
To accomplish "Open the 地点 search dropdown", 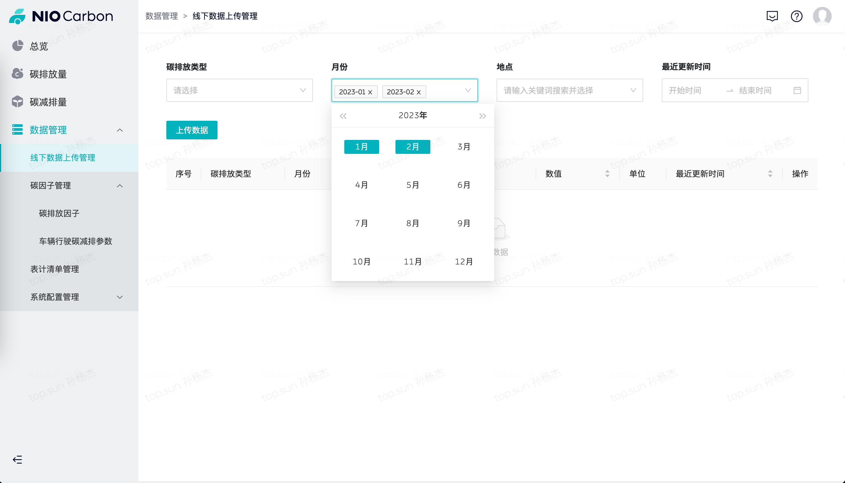I will pyautogui.click(x=570, y=90).
